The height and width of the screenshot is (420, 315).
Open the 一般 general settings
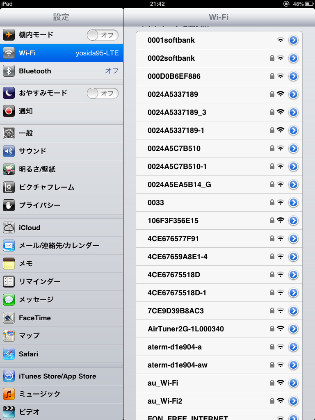(62, 133)
